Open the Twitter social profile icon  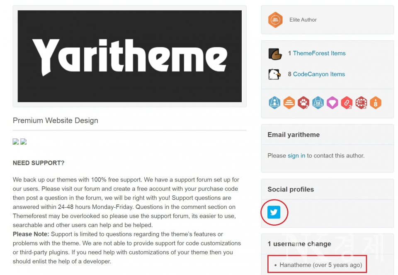click(274, 212)
